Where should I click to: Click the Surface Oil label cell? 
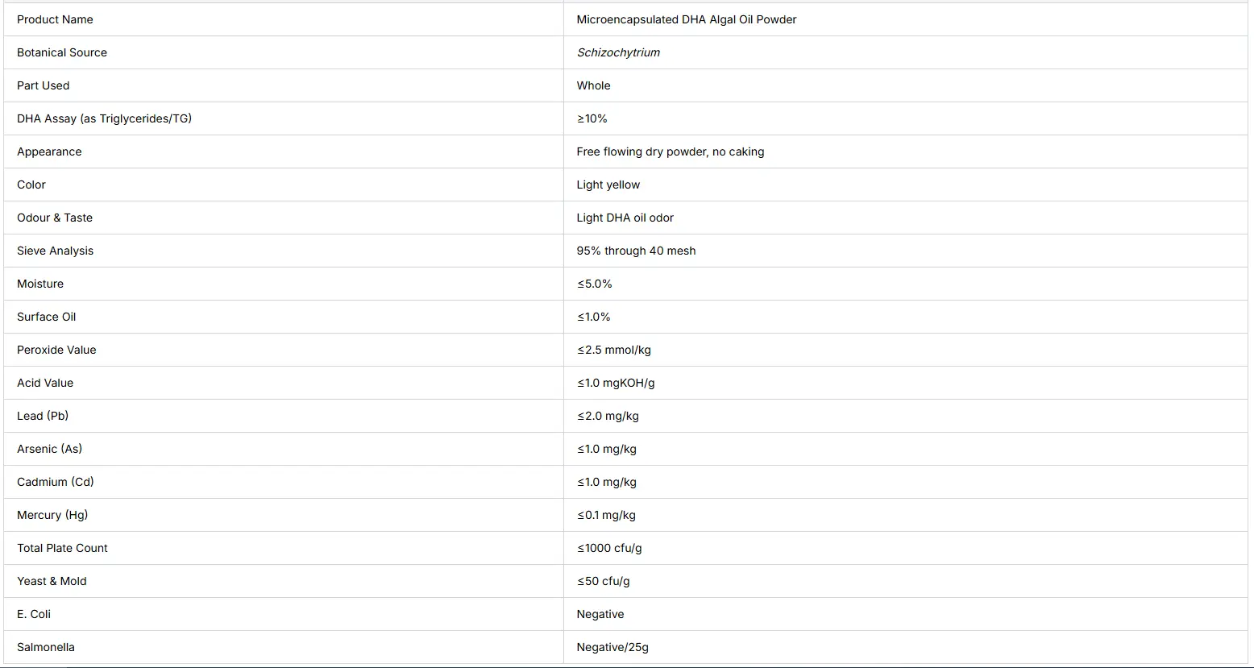(x=284, y=317)
